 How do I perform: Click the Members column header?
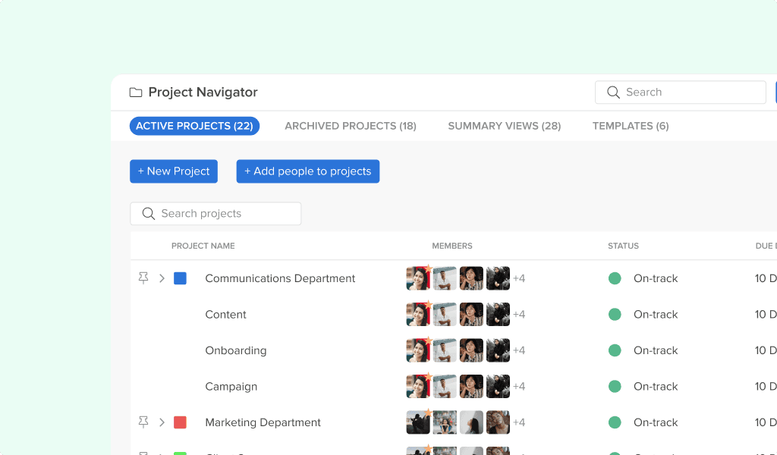pos(452,246)
